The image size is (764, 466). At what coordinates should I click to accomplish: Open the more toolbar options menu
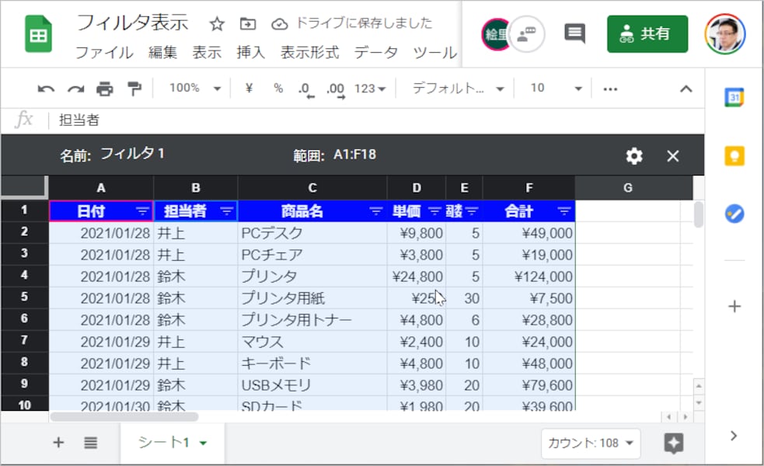[610, 89]
